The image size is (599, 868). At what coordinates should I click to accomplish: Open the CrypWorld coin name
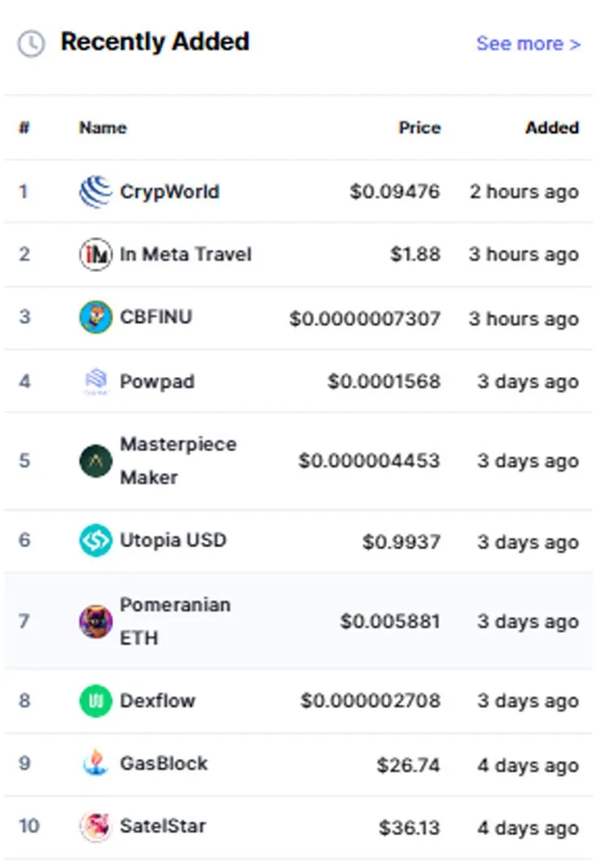click(x=169, y=192)
